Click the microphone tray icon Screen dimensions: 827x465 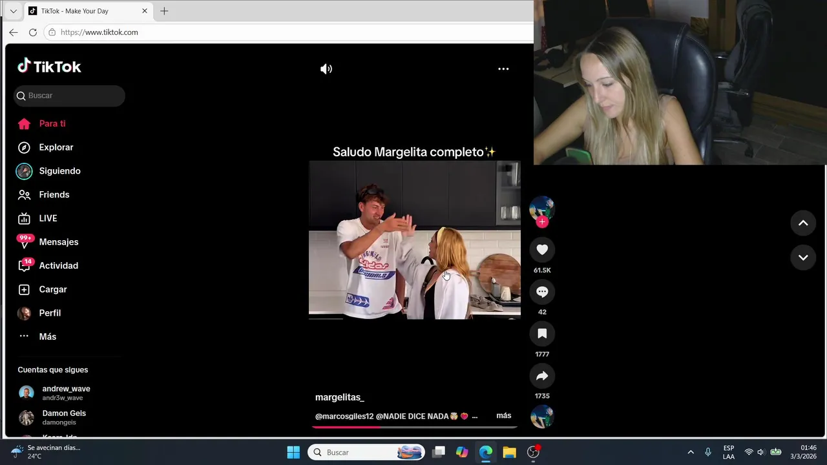(708, 452)
